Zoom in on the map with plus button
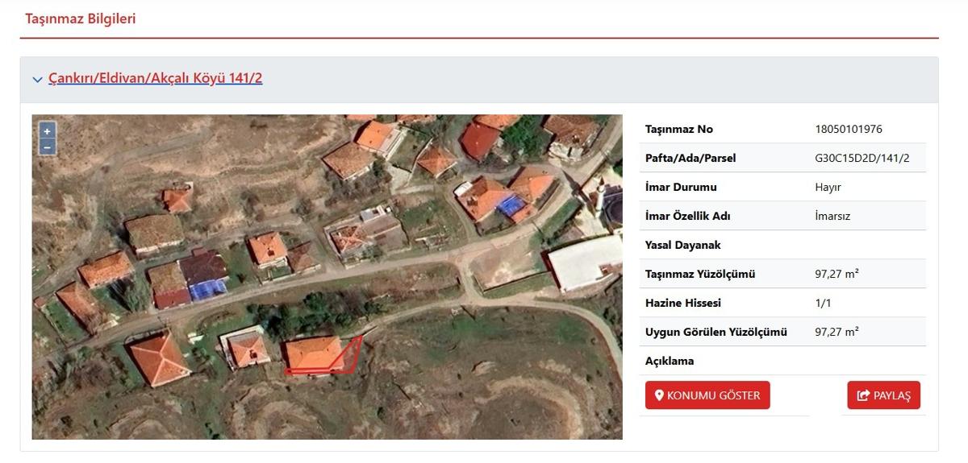This screenshot has width=968, height=463. pyautogui.click(x=47, y=131)
